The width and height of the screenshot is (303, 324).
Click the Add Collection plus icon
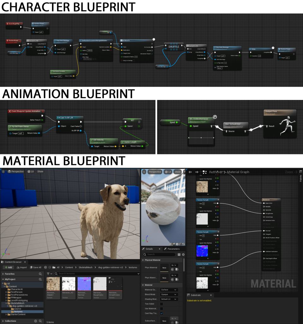(36, 321)
